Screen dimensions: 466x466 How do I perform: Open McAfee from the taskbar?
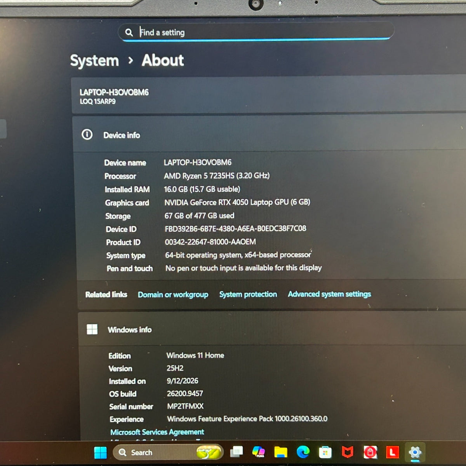348,452
